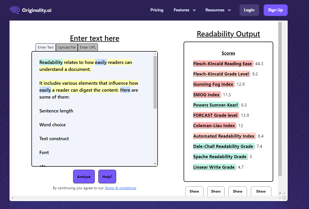Image resolution: width=309 pixels, height=209 pixels.
Task: Click the Analyze button
Action: (x=84, y=177)
